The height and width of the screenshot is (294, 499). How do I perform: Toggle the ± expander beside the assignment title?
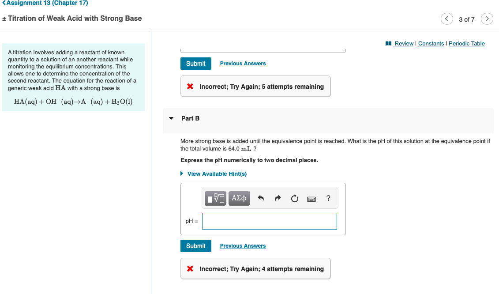click(x=4, y=19)
